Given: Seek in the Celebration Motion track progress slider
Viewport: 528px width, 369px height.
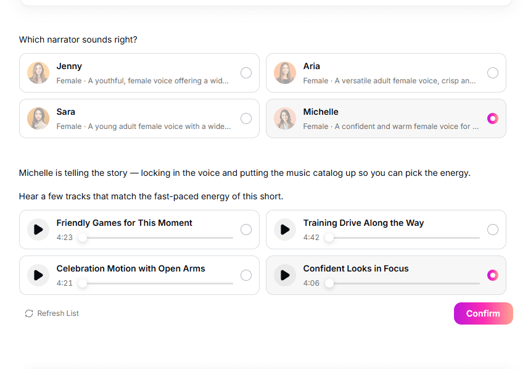Looking at the screenshot, I should pos(155,283).
